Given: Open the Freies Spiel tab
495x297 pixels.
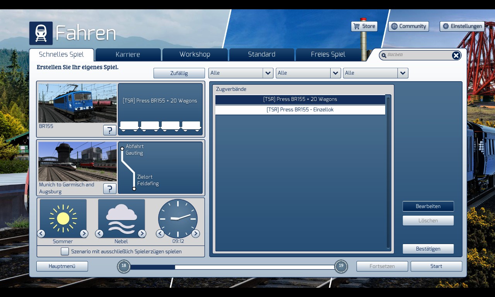Looking at the screenshot, I should click(328, 55).
